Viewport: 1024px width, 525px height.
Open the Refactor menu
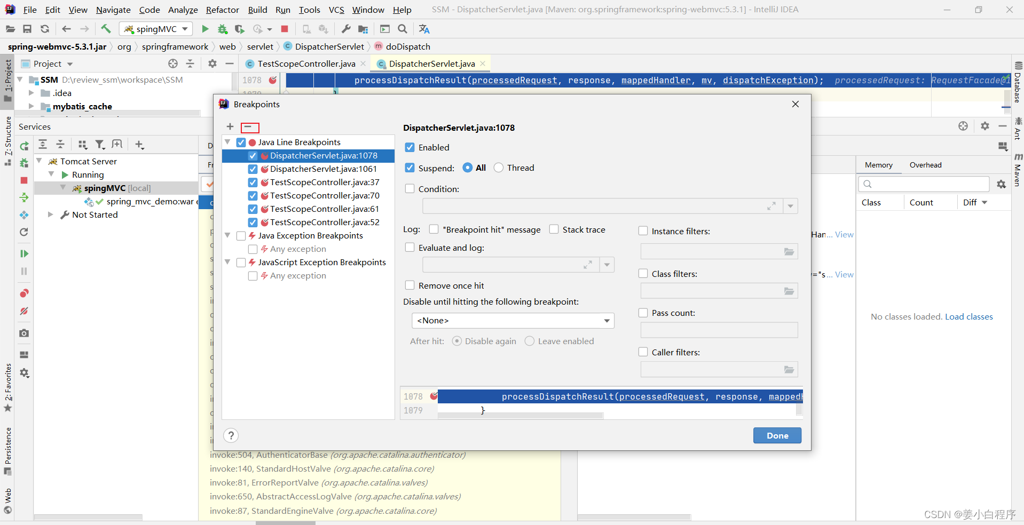point(223,10)
